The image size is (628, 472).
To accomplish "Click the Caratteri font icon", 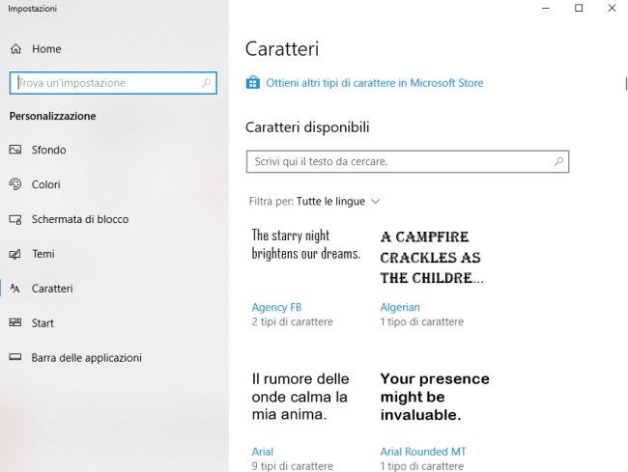I will click(x=14, y=289).
